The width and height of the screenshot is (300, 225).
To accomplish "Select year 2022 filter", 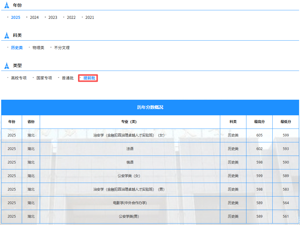I will pyautogui.click(x=71, y=17).
